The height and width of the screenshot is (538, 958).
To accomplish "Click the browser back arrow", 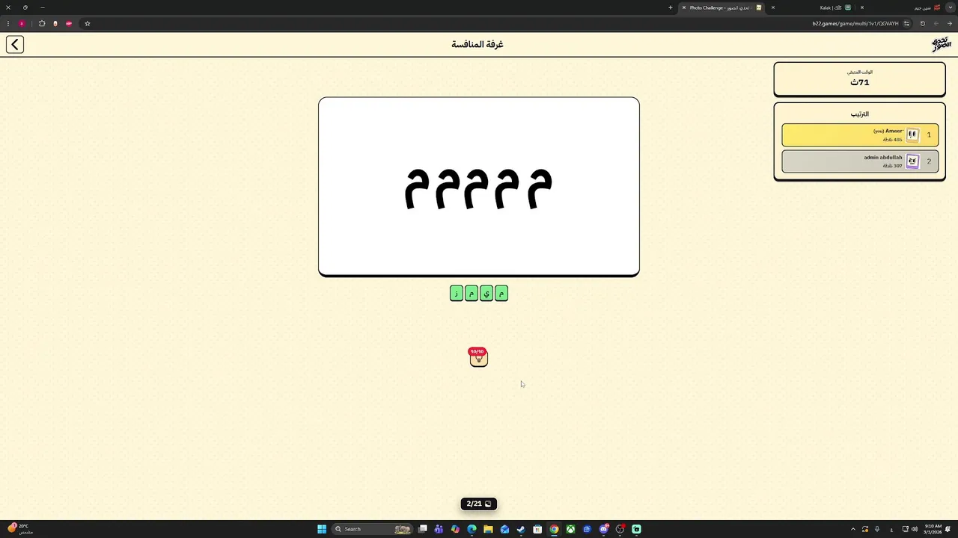I will [950, 23].
